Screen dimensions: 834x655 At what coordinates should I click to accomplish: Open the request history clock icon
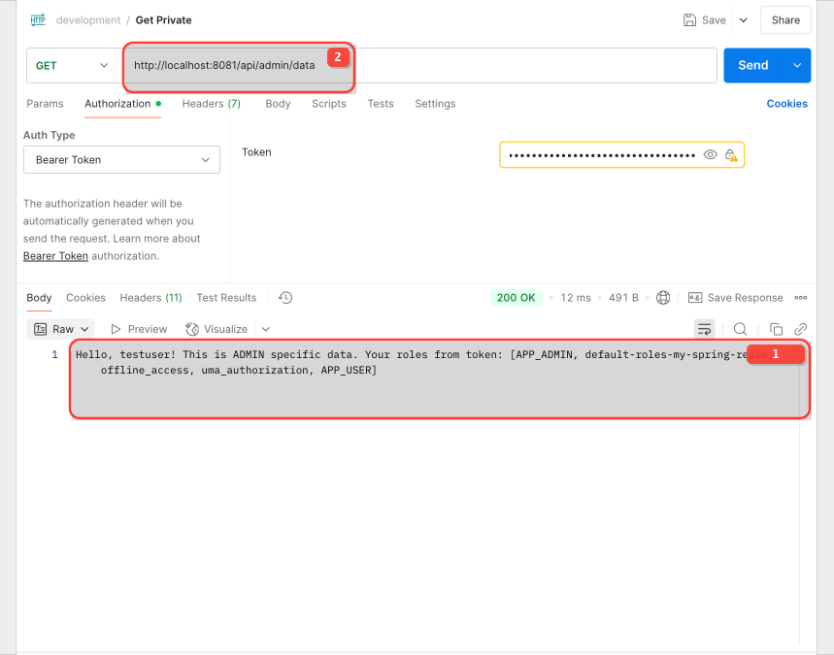point(284,297)
